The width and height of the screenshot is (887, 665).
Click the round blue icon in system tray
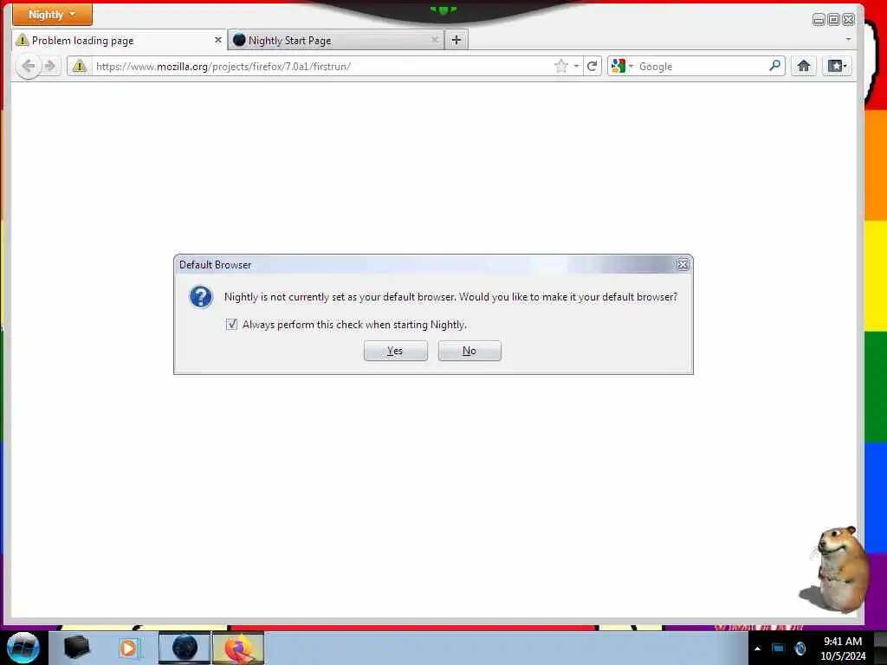pyautogui.click(x=800, y=648)
